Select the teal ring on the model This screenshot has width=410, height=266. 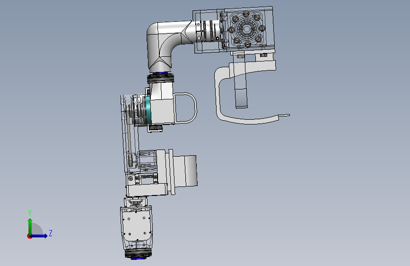pyautogui.click(x=148, y=110)
